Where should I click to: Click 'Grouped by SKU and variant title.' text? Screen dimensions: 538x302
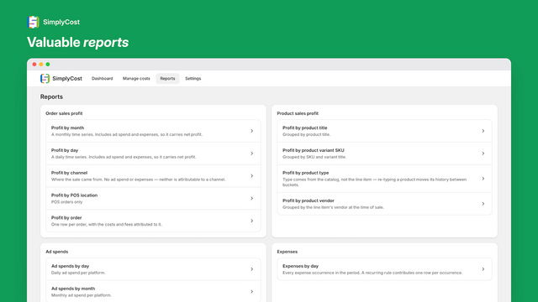coord(314,157)
